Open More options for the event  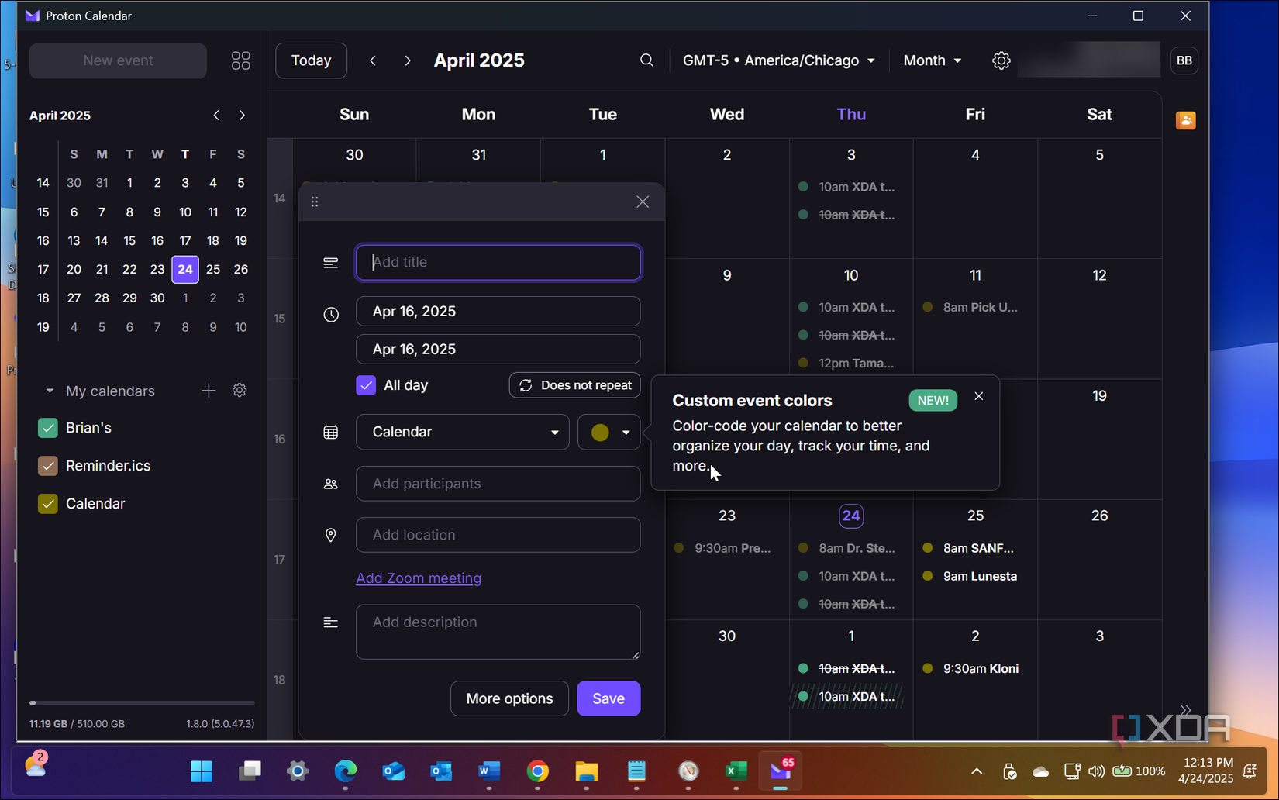(x=509, y=698)
